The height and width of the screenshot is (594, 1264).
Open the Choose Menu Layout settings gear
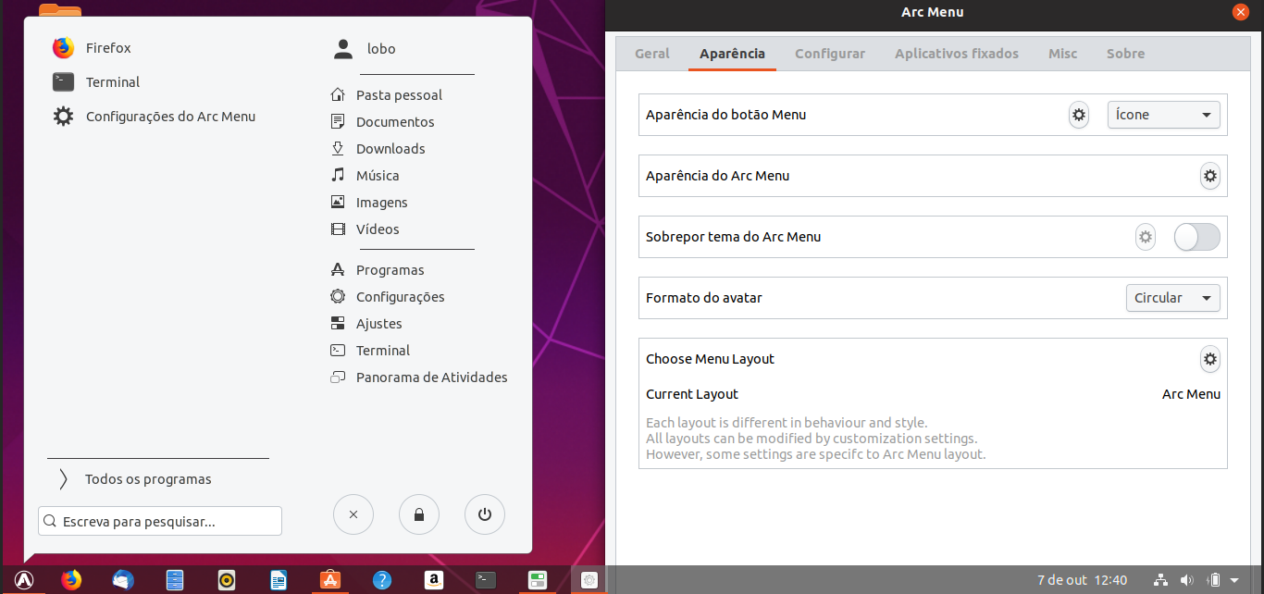1209,359
